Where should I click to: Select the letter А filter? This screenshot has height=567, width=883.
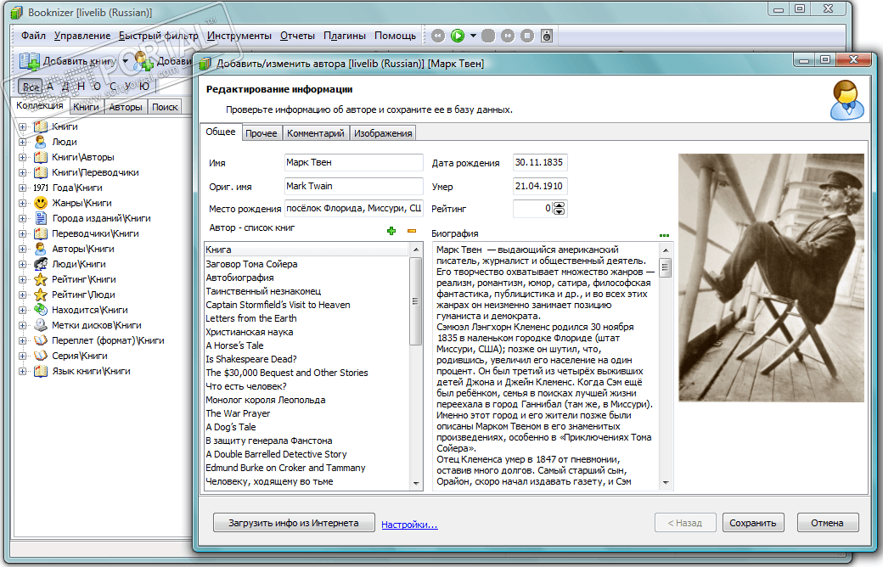(50, 86)
